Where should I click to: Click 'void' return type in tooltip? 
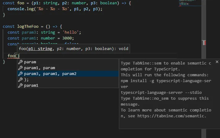(124, 49)
